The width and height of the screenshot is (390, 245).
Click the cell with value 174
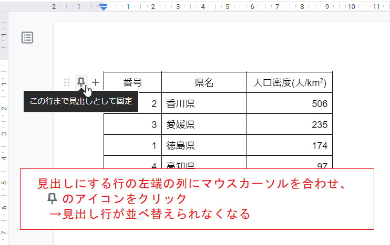(x=290, y=145)
